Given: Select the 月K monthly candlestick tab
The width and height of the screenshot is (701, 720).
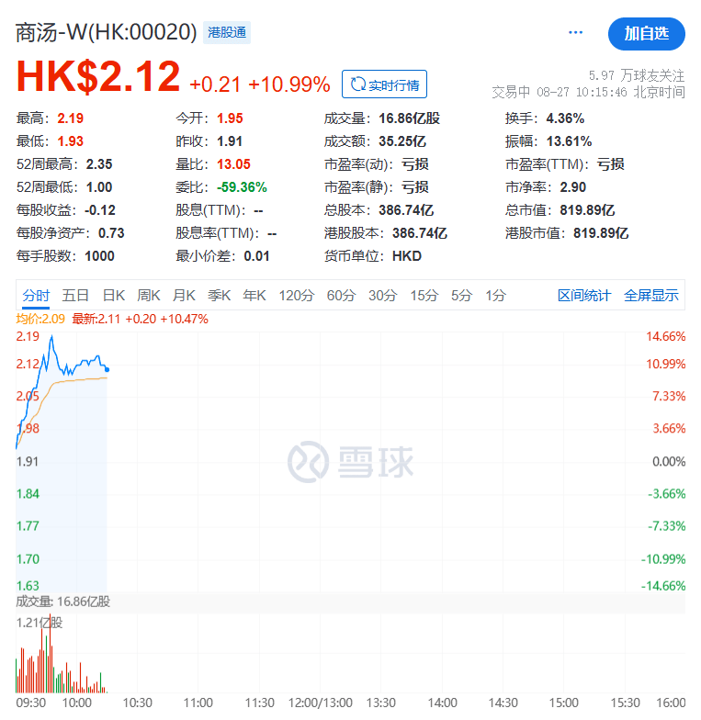Looking at the screenshot, I should pos(184,295).
